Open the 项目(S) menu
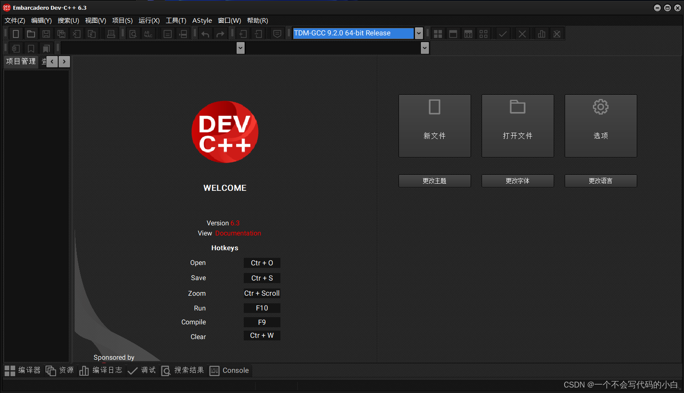This screenshot has height=393, width=684. [x=122, y=21]
